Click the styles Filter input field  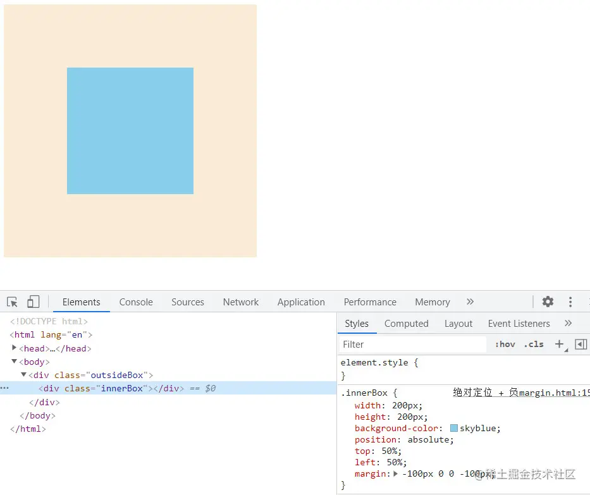coord(412,344)
